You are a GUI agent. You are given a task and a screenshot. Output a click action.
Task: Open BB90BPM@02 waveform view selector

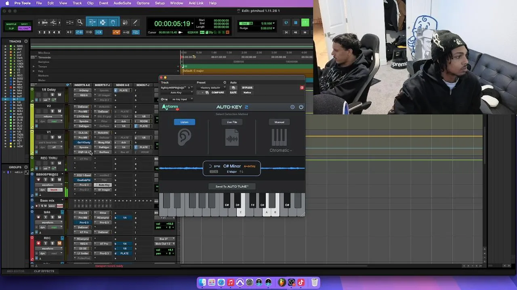[x=48, y=185]
